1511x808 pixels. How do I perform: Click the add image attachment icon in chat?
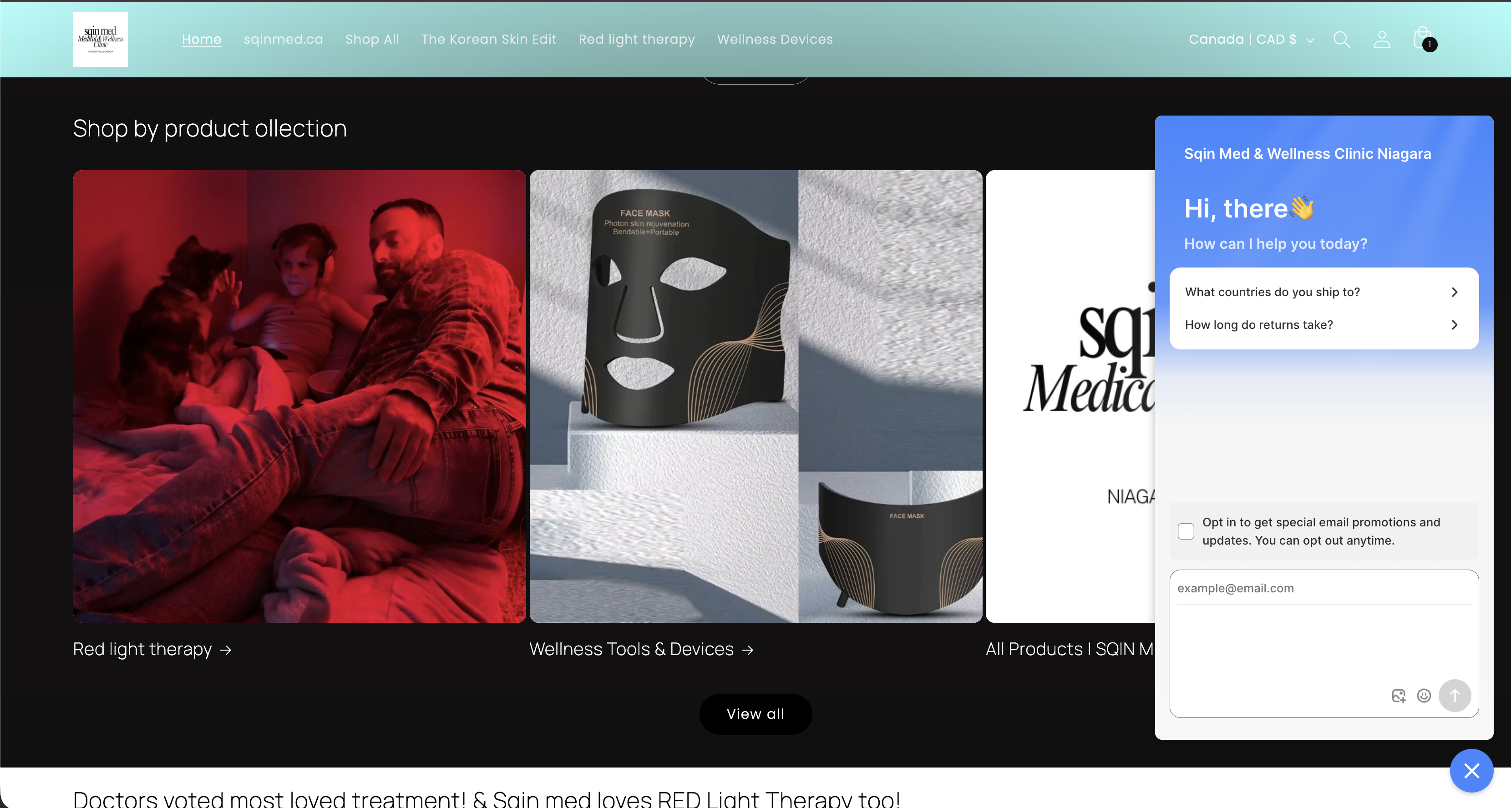tap(1399, 696)
